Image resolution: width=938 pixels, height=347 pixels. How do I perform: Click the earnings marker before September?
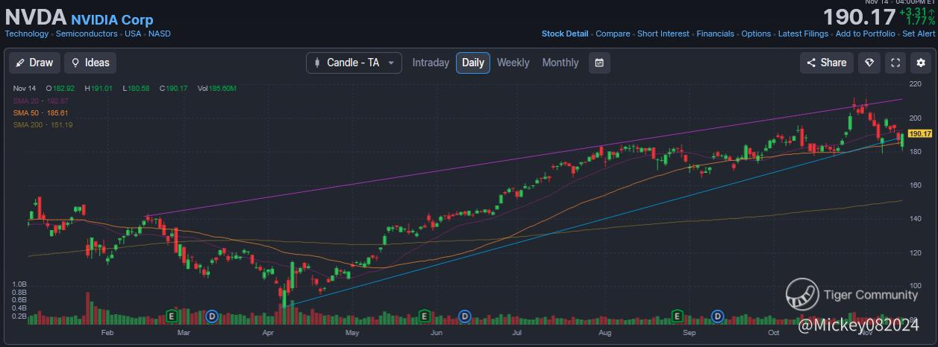point(678,316)
